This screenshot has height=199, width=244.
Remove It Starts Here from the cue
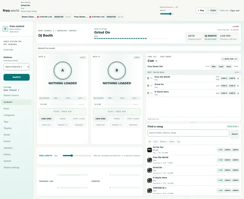click(238, 93)
